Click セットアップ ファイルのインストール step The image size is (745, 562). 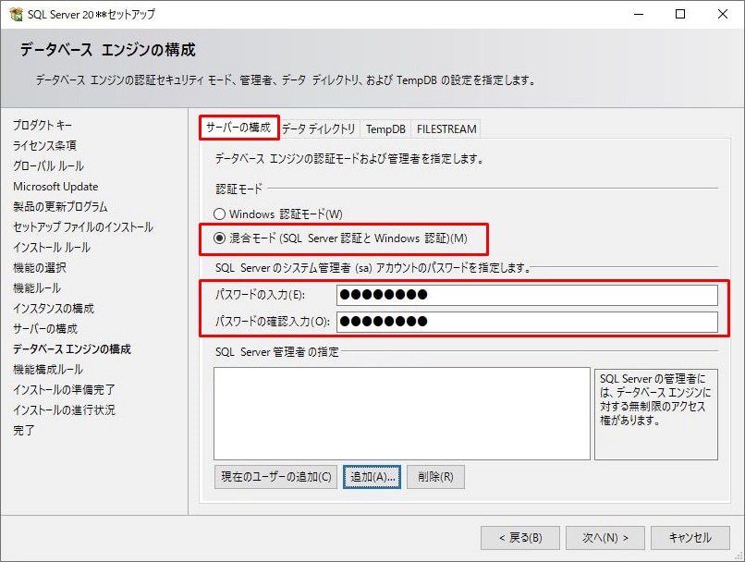click(83, 227)
